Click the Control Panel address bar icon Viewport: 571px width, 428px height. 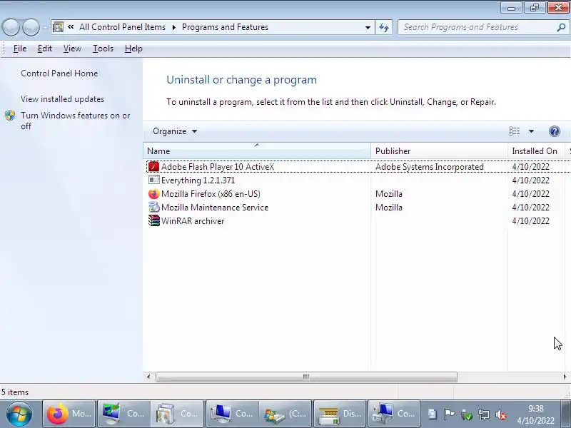point(58,27)
